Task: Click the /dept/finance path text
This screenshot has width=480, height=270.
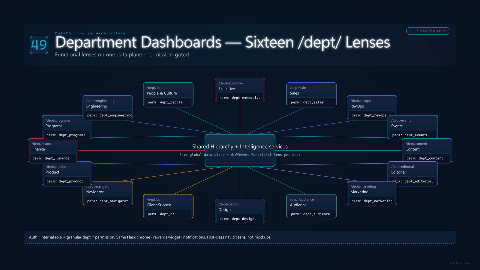Action: click(x=42, y=144)
